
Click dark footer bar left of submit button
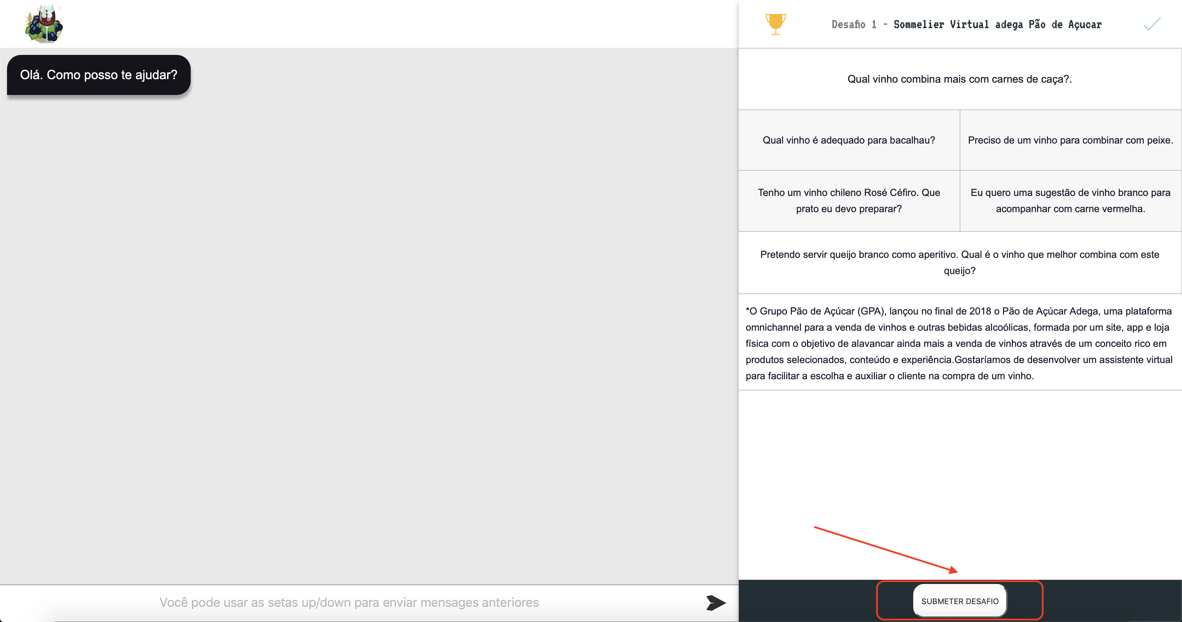click(808, 601)
